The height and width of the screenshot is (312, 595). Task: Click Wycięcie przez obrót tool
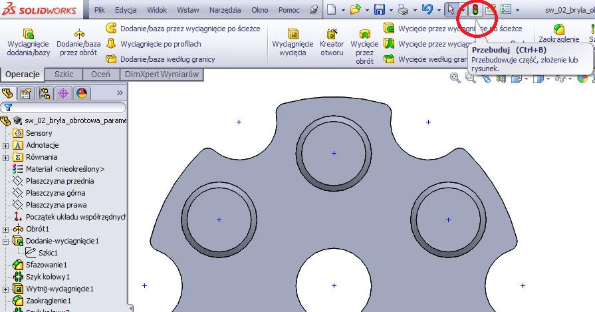(365, 45)
